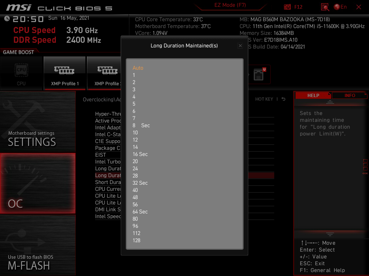Click the side panel collapse arrows
This screenshot has width=369, height=276.
(365, 174)
